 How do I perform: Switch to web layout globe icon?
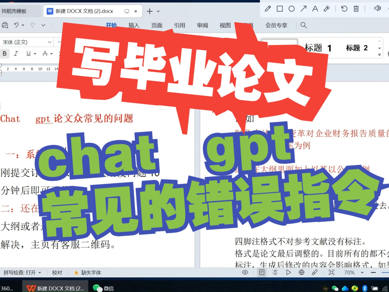[x=301, y=272]
